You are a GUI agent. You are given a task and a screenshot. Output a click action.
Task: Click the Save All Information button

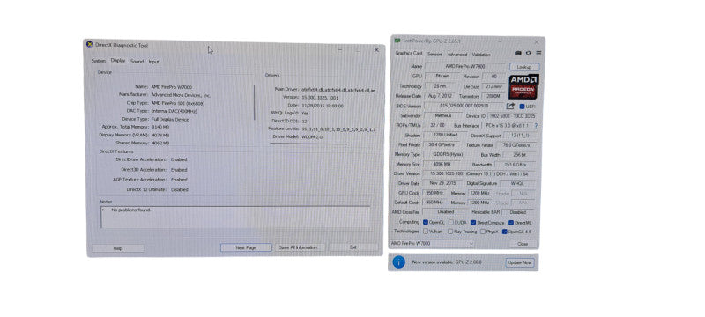tap(298, 247)
